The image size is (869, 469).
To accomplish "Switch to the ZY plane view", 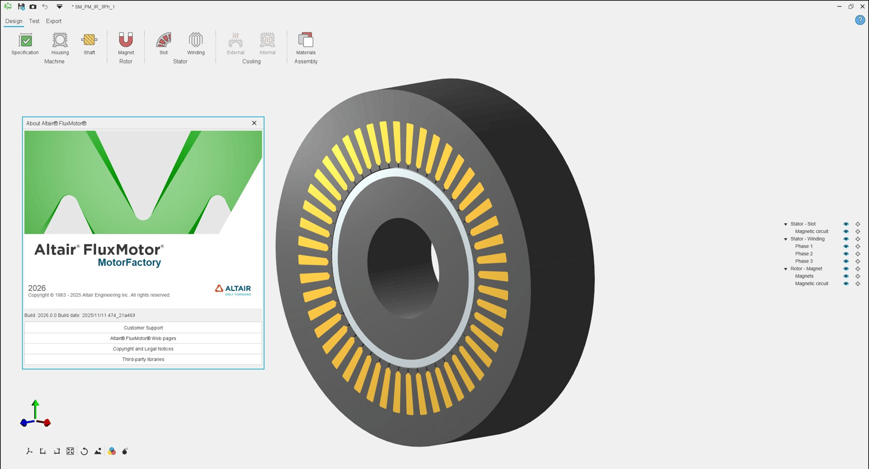I will (57, 451).
